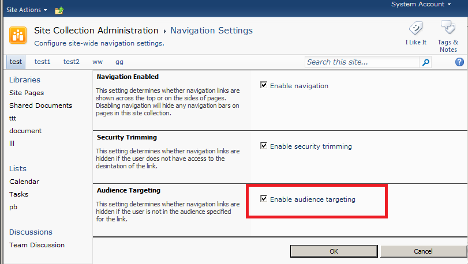This screenshot has width=468, height=264.
Task: Open the Calendar list link
Action: pos(24,182)
